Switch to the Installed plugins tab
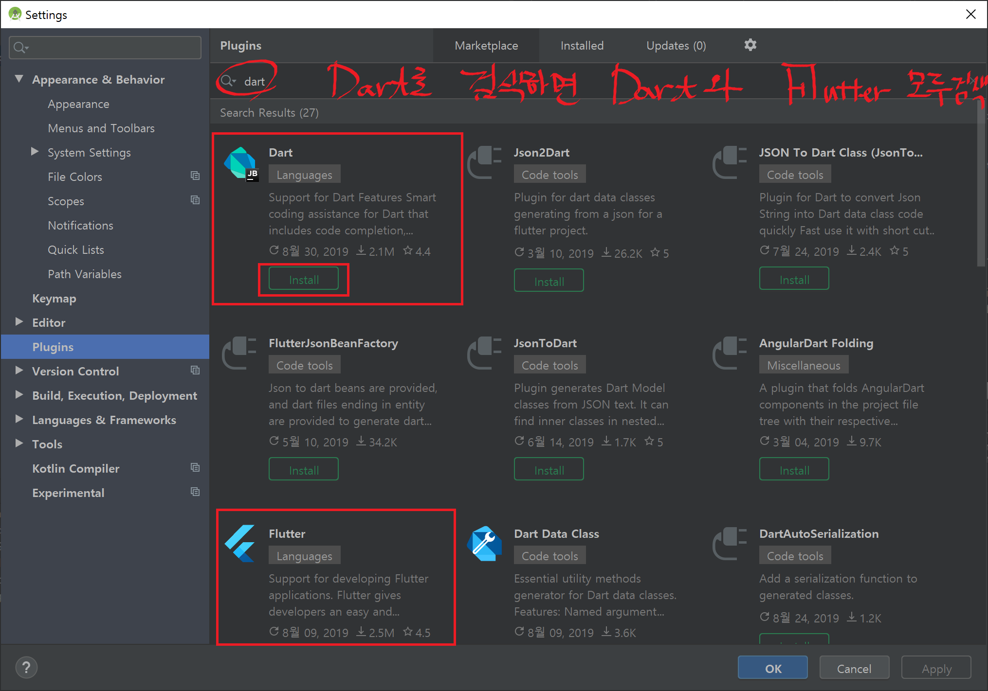 (582, 46)
